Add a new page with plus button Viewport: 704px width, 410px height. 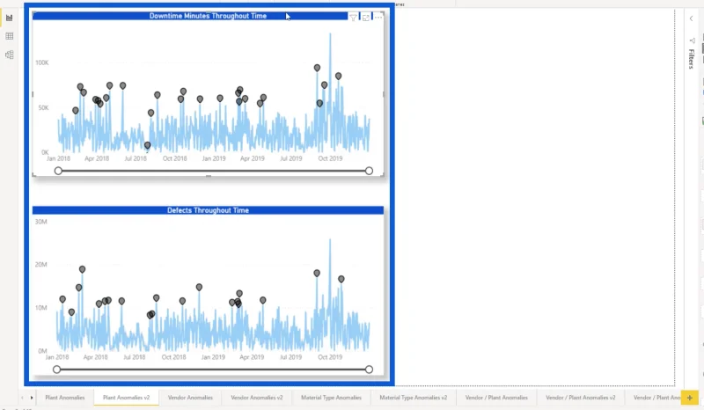690,398
